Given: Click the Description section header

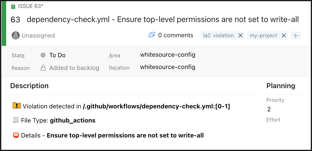Looking at the screenshot, I should tap(29, 86).
